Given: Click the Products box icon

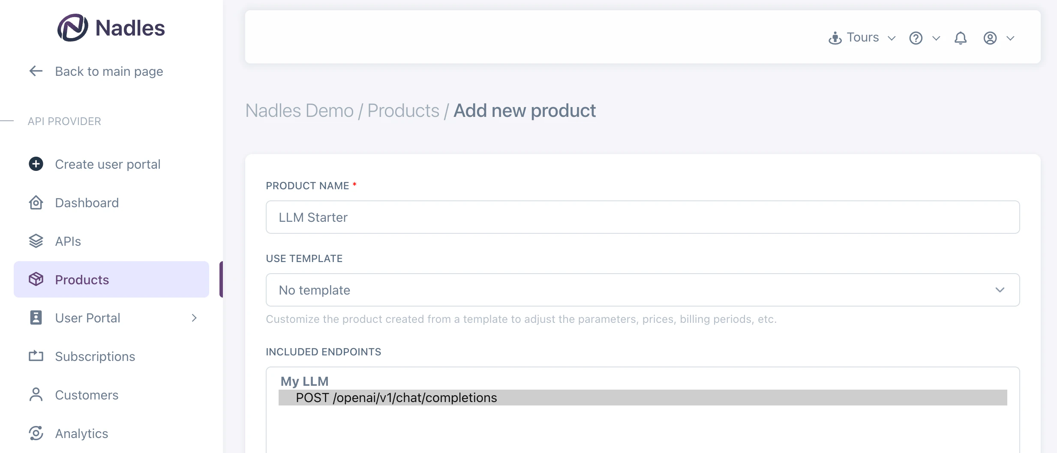Looking at the screenshot, I should pos(36,279).
